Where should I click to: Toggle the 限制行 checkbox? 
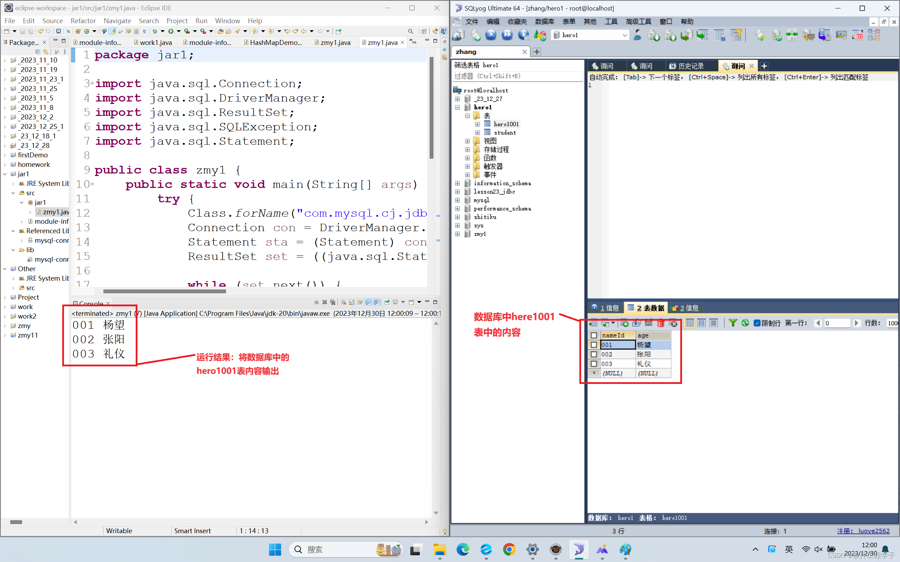pos(757,323)
